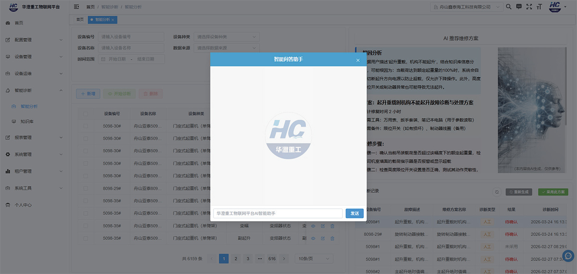Image resolution: width=577 pixels, height=274 pixels.
Task: Collapse the sidebar with the hamburger icon
Action: [76, 7]
